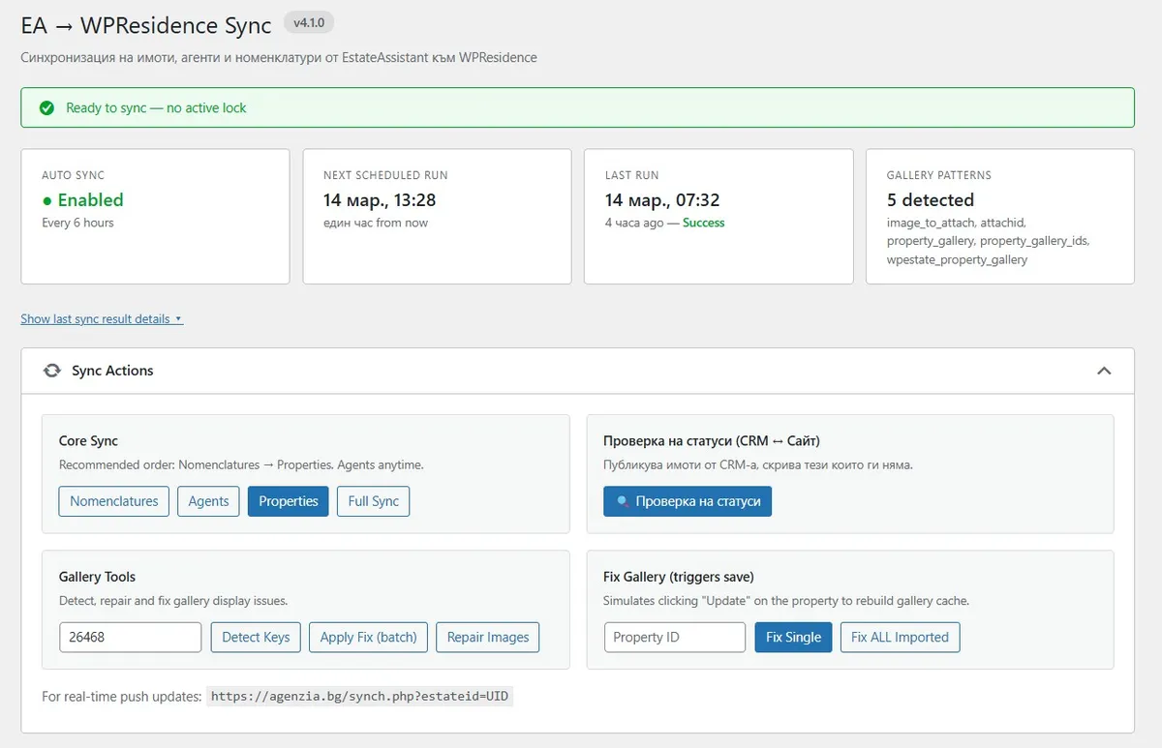The height and width of the screenshot is (748, 1162).
Task: Collapse the Sync Actions panel with the chevron
Action: coord(1104,370)
